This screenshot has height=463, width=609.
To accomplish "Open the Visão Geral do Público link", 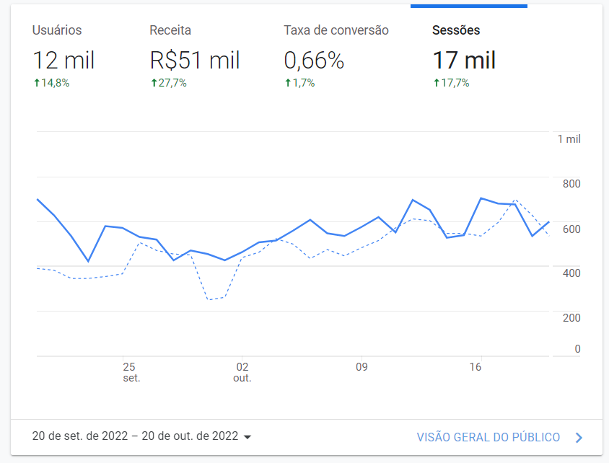I will 488,437.
